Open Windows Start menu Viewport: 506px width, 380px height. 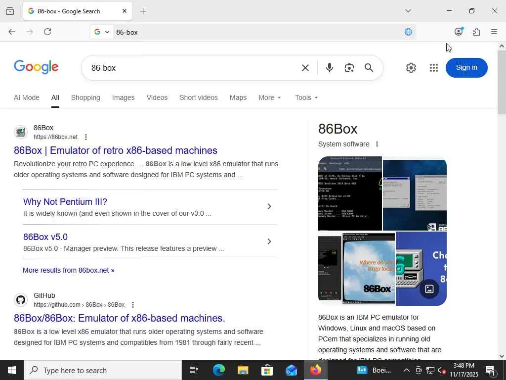pos(12,370)
